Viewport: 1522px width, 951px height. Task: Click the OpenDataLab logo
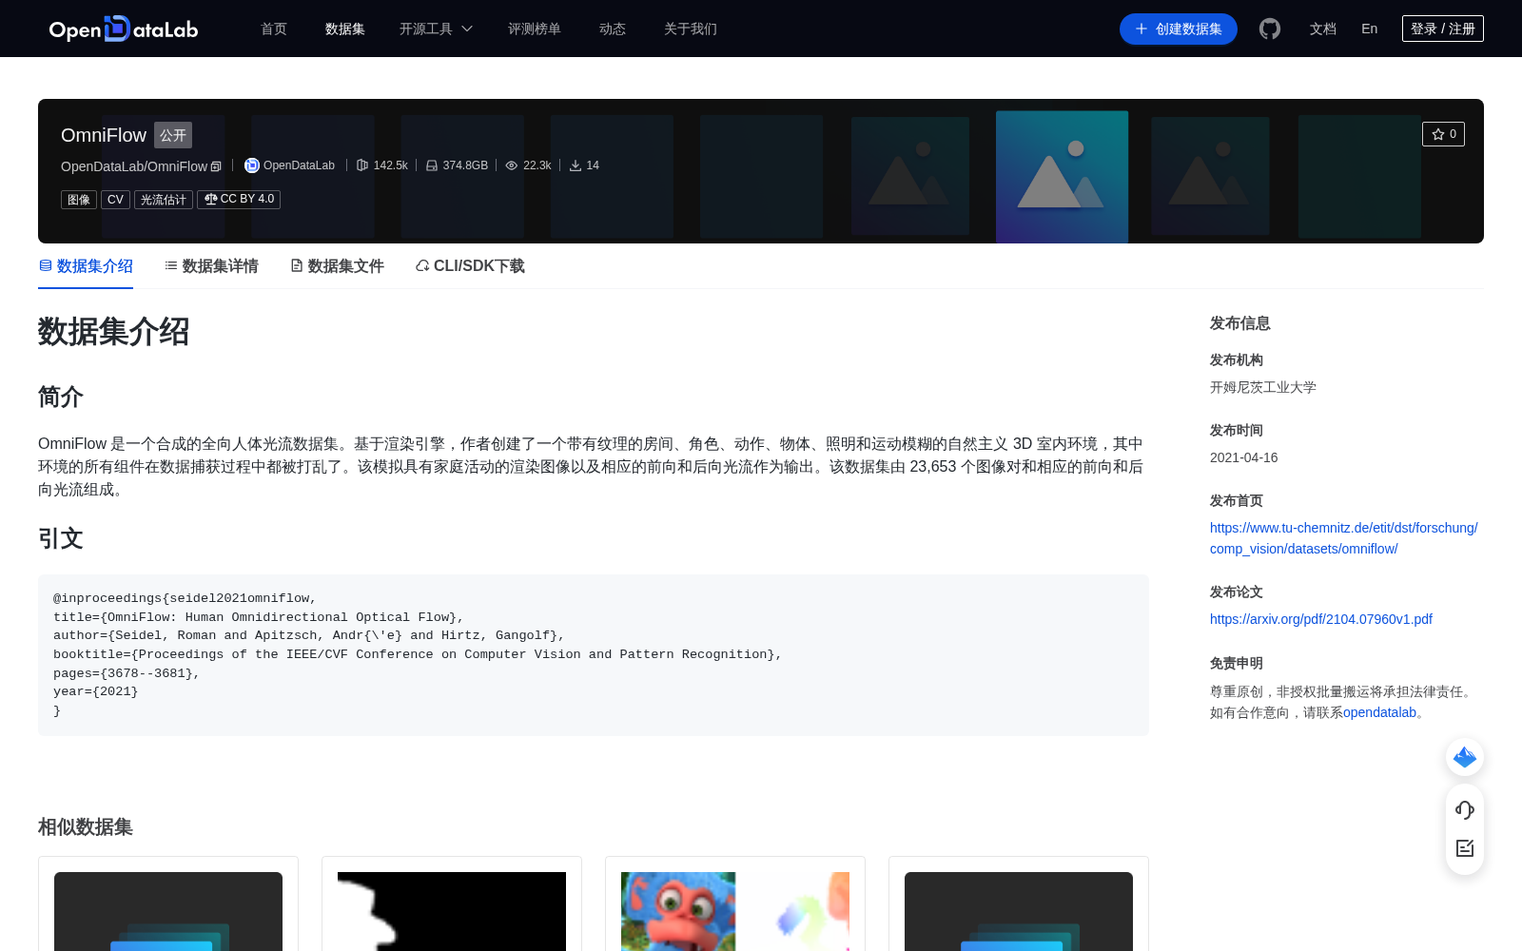coord(124,29)
